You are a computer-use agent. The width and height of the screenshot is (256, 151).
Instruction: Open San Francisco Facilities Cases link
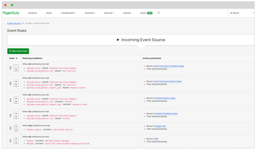169,66
